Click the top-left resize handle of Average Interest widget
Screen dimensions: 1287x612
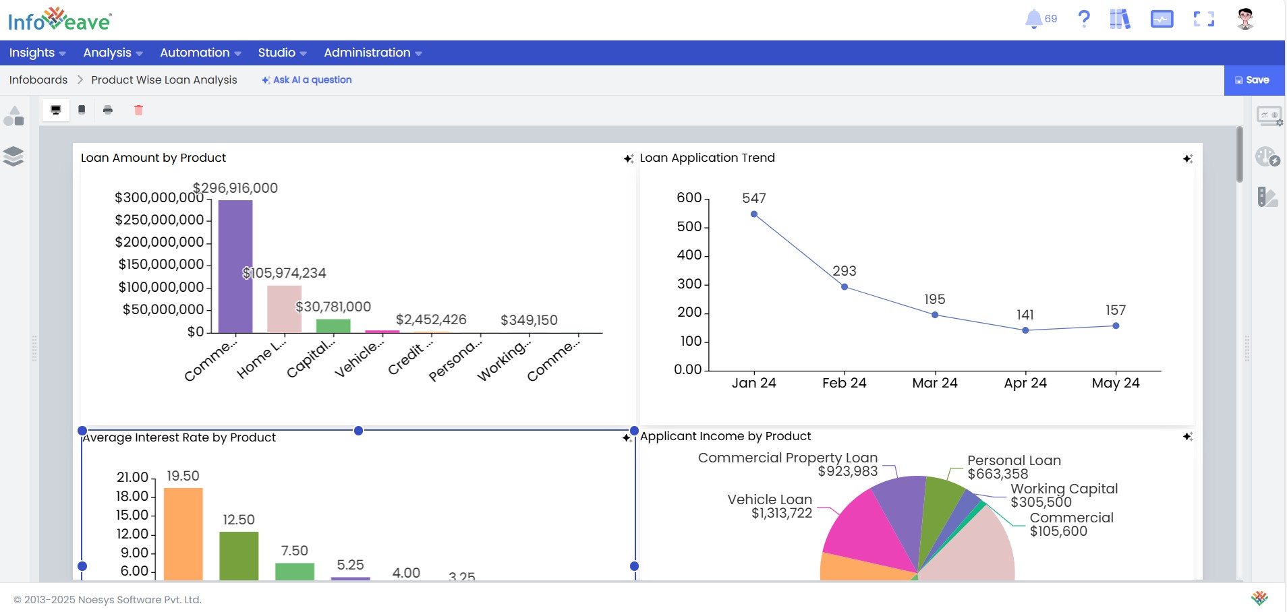(82, 431)
